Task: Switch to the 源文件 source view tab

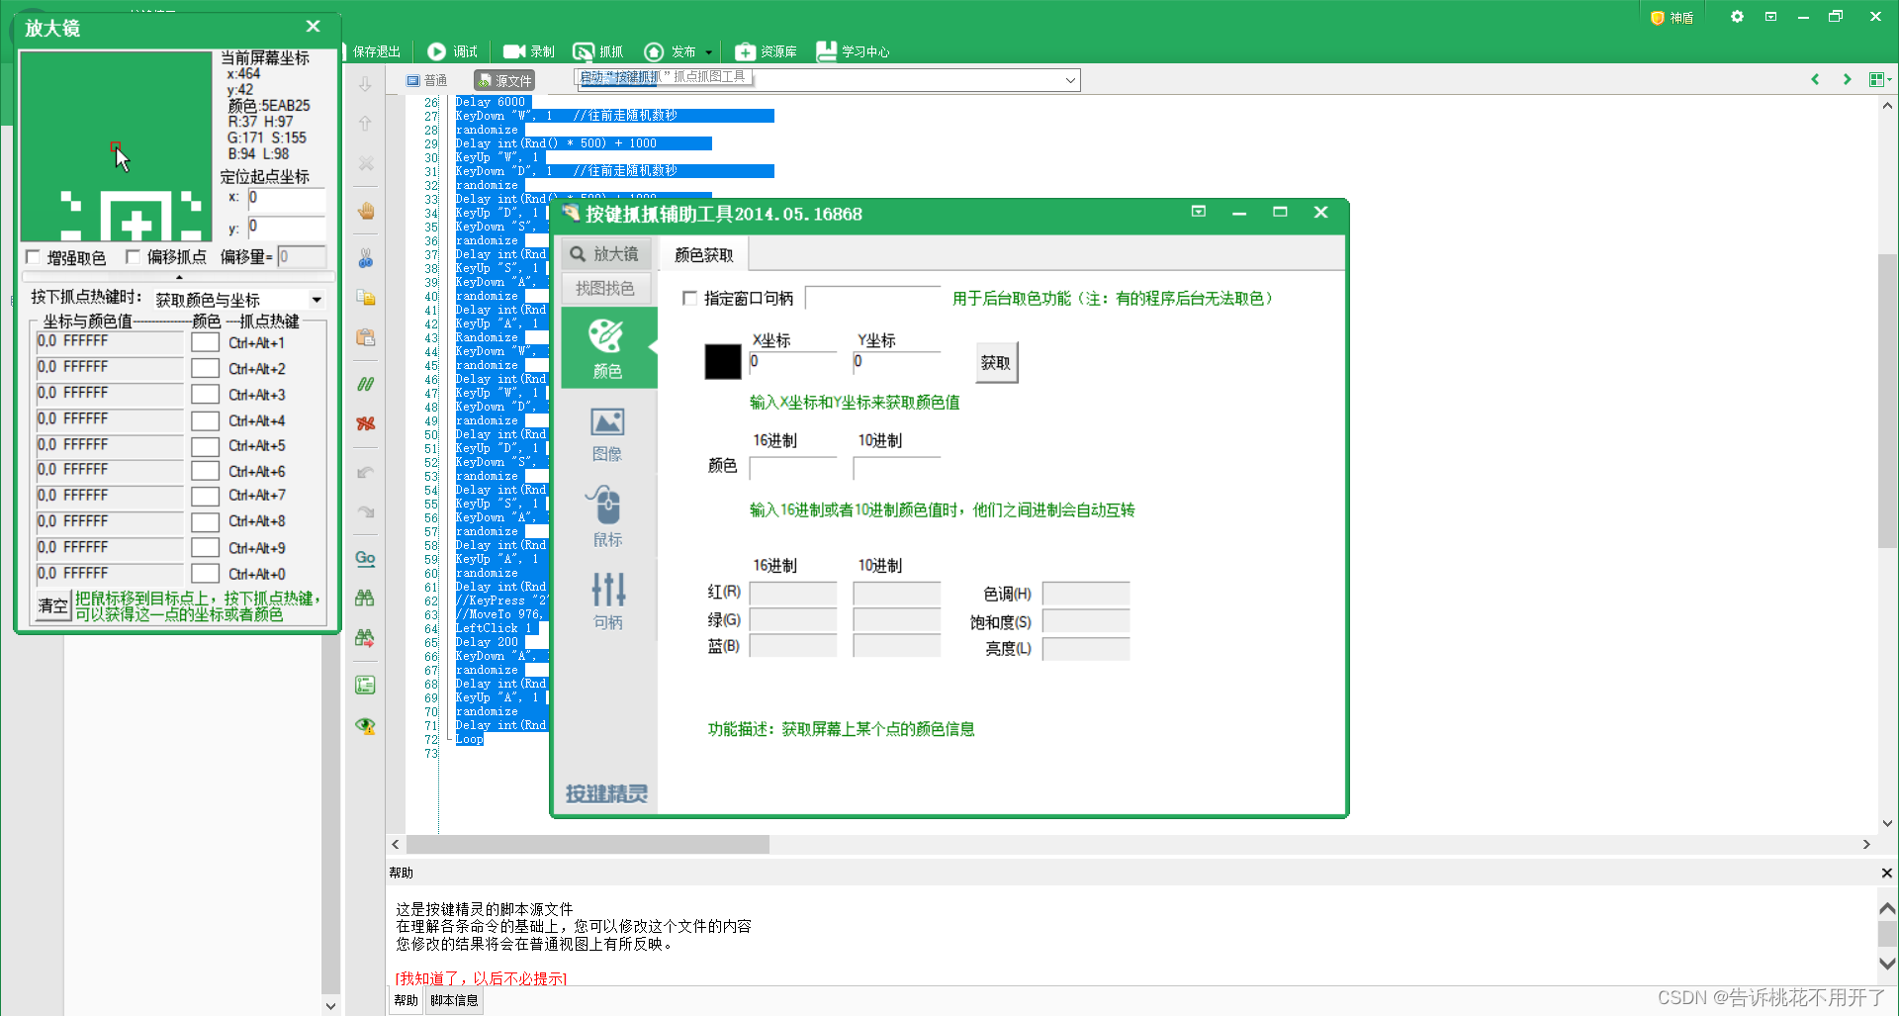Action: (x=504, y=80)
